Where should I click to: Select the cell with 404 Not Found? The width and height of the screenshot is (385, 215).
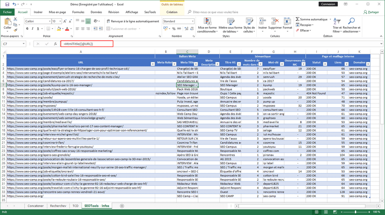point(316,93)
